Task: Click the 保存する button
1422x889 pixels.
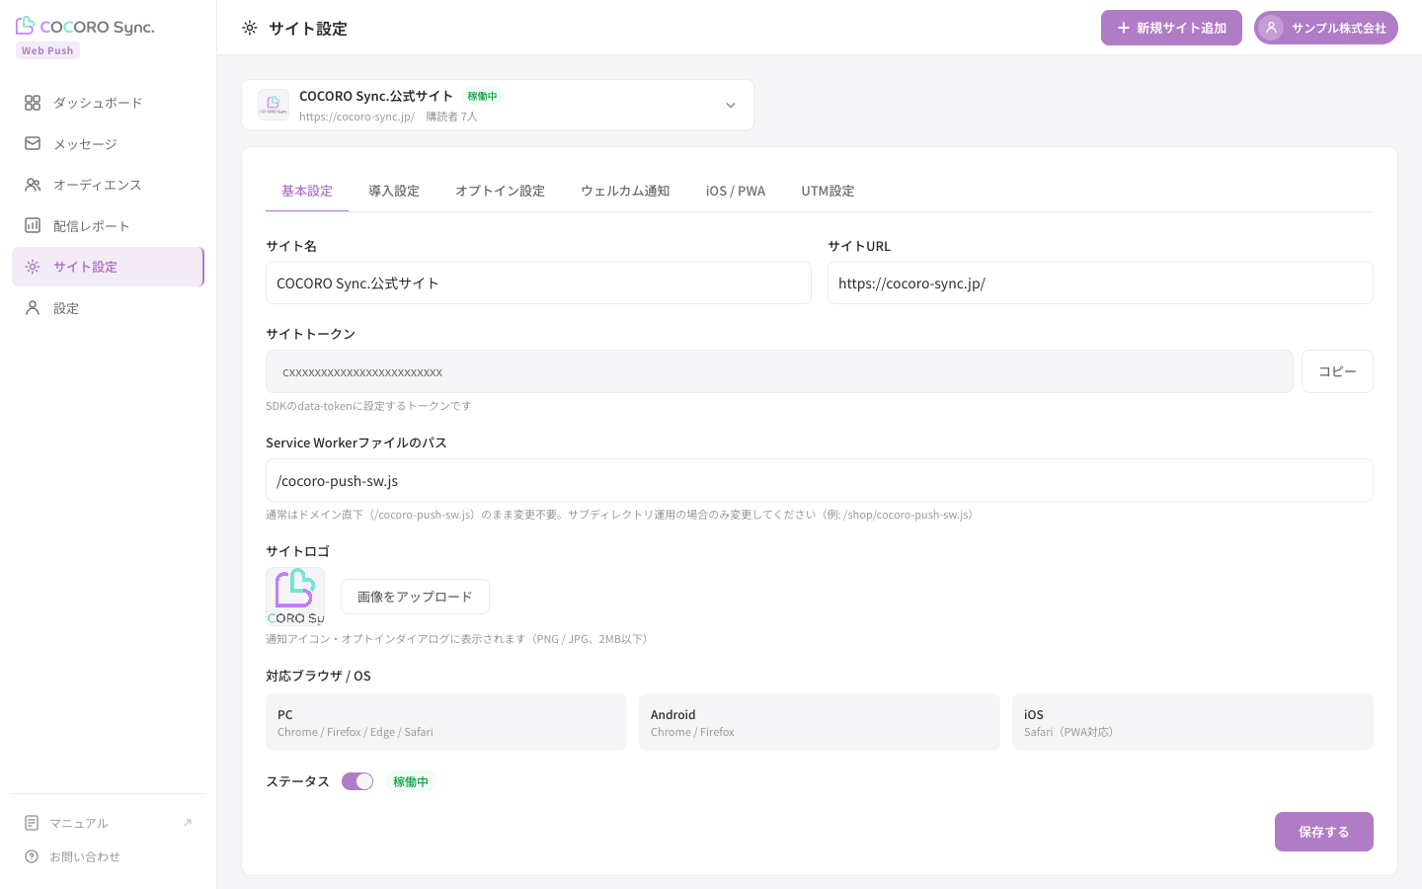Action: click(1324, 832)
